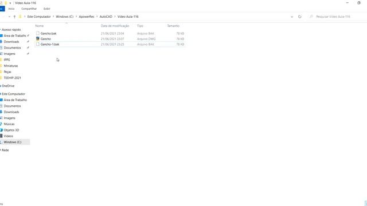The width and height of the screenshot is (367, 206).
Task: Click the refresh folder icon
Action: point(299,17)
